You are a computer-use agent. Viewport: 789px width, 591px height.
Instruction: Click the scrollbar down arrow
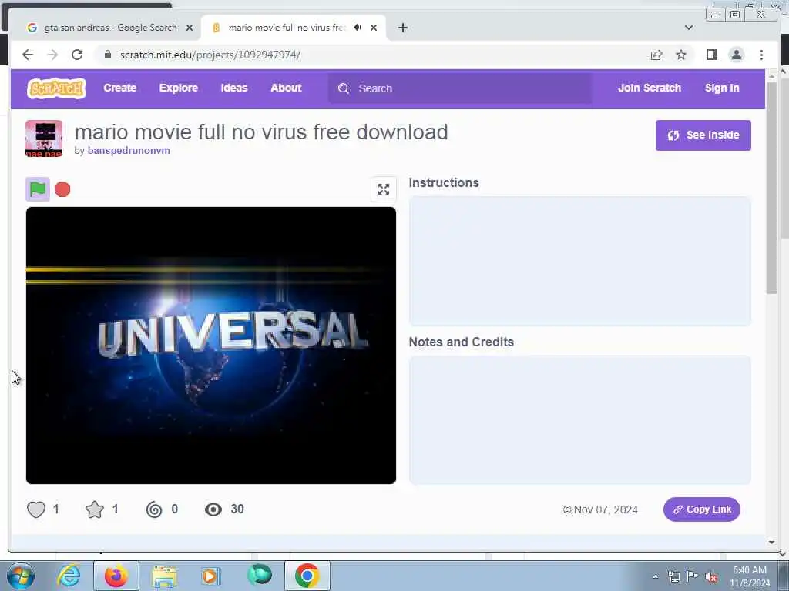tap(771, 543)
